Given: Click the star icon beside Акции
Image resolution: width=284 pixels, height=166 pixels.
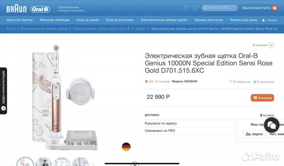Looking at the screenshot, I should [x=263, y=20].
